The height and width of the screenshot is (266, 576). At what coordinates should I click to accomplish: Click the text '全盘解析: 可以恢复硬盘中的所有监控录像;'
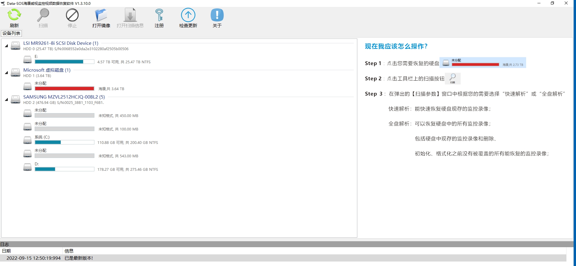point(439,124)
